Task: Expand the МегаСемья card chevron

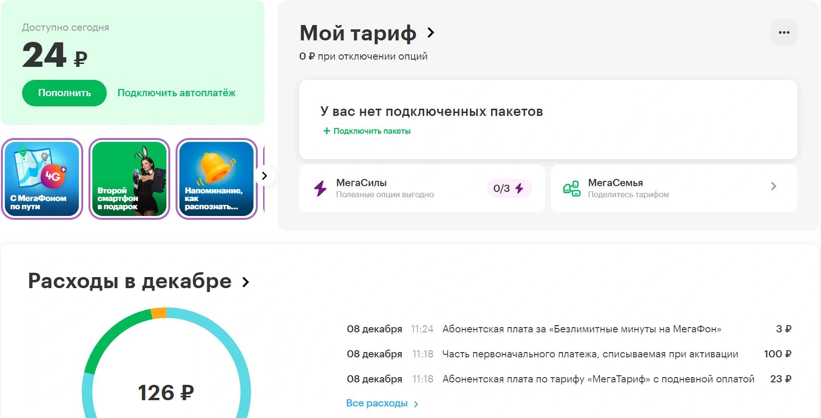Action: tap(773, 186)
